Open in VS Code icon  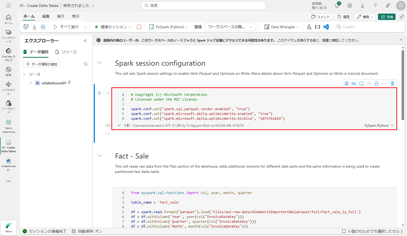[326, 27]
